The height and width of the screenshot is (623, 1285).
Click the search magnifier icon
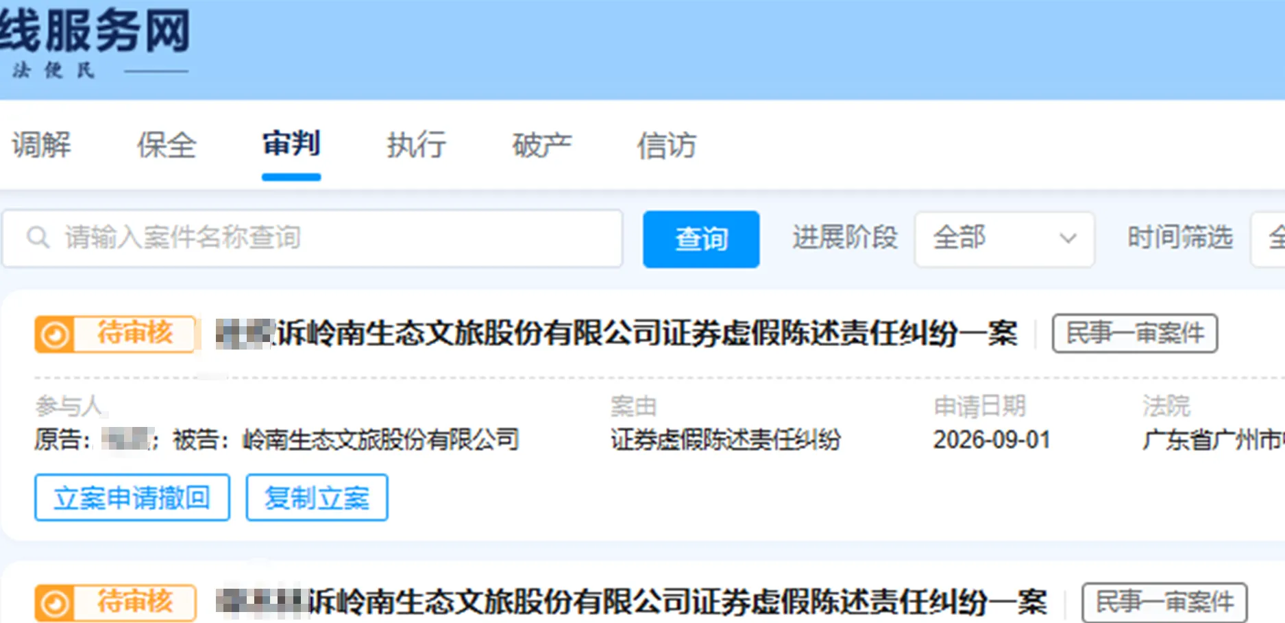[38, 238]
